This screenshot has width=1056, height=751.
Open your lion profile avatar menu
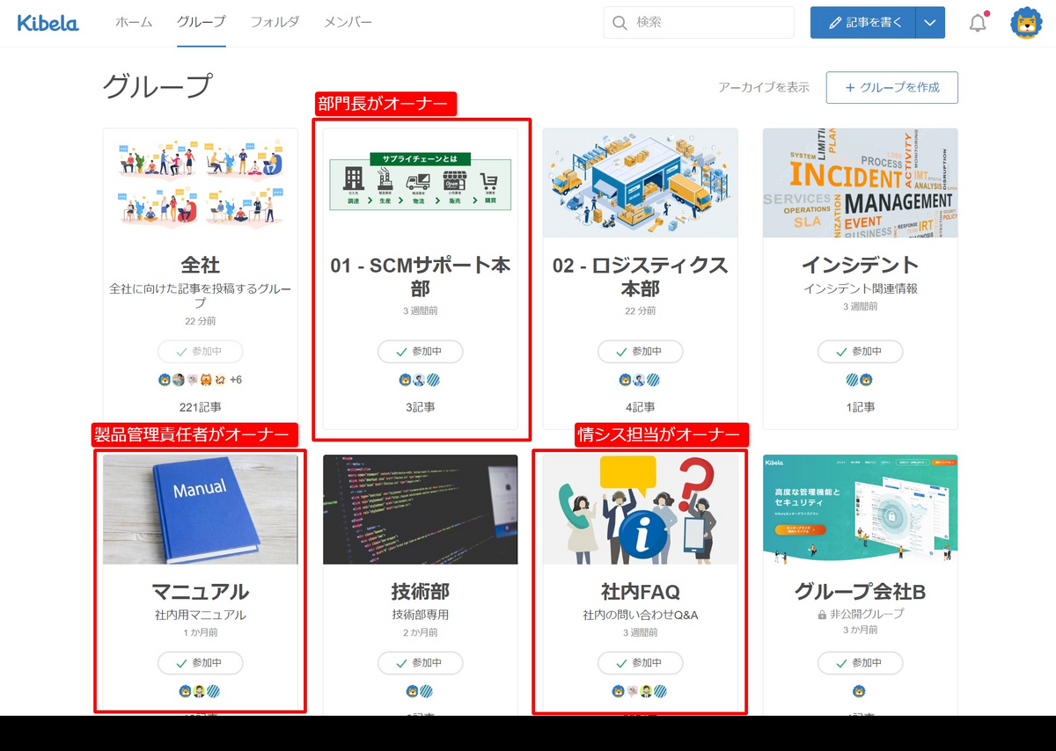coord(1028,22)
